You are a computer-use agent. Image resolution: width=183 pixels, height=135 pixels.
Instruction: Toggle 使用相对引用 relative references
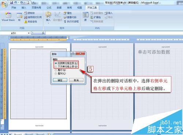(x=33, y=17)
